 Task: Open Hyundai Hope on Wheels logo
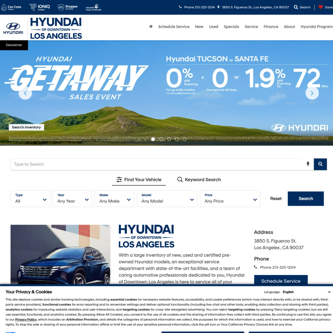click(94, 7)
